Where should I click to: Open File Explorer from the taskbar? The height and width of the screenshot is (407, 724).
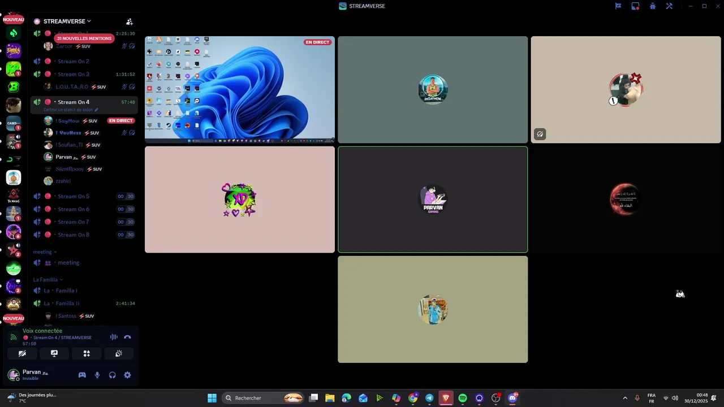tap(330, 398)
